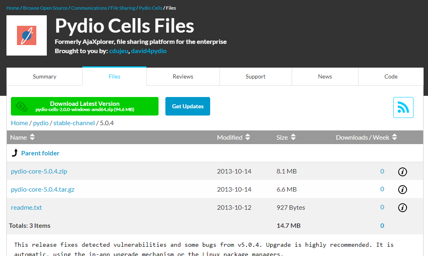Image resolution: width=428 pixels, height=256 pixels.
Task: Show info for pydio-core-5.0.4.tar.gz
Action: point(402,190)
